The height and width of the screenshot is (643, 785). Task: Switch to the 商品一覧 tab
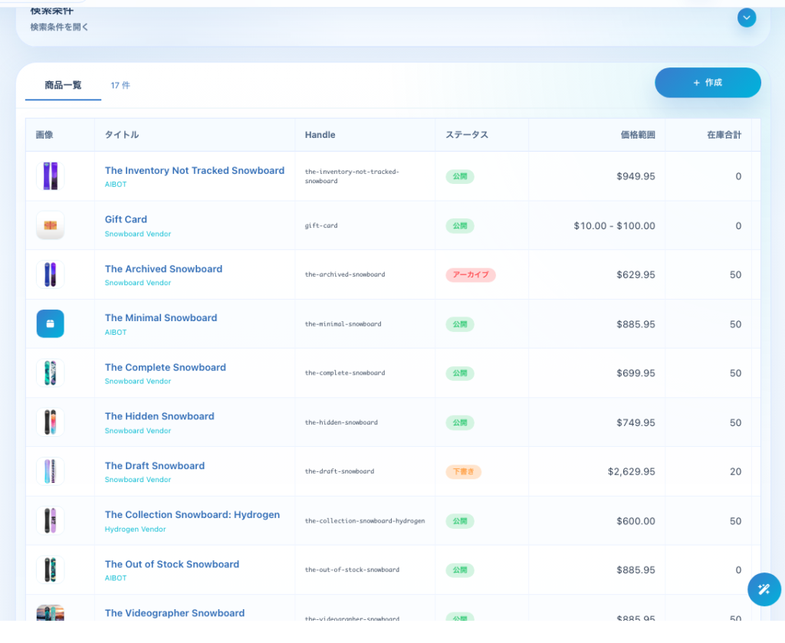pos(63,85)
